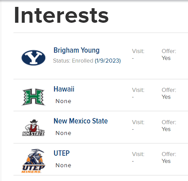Click the BYU oval Y logo

click(x=33, y=58)
